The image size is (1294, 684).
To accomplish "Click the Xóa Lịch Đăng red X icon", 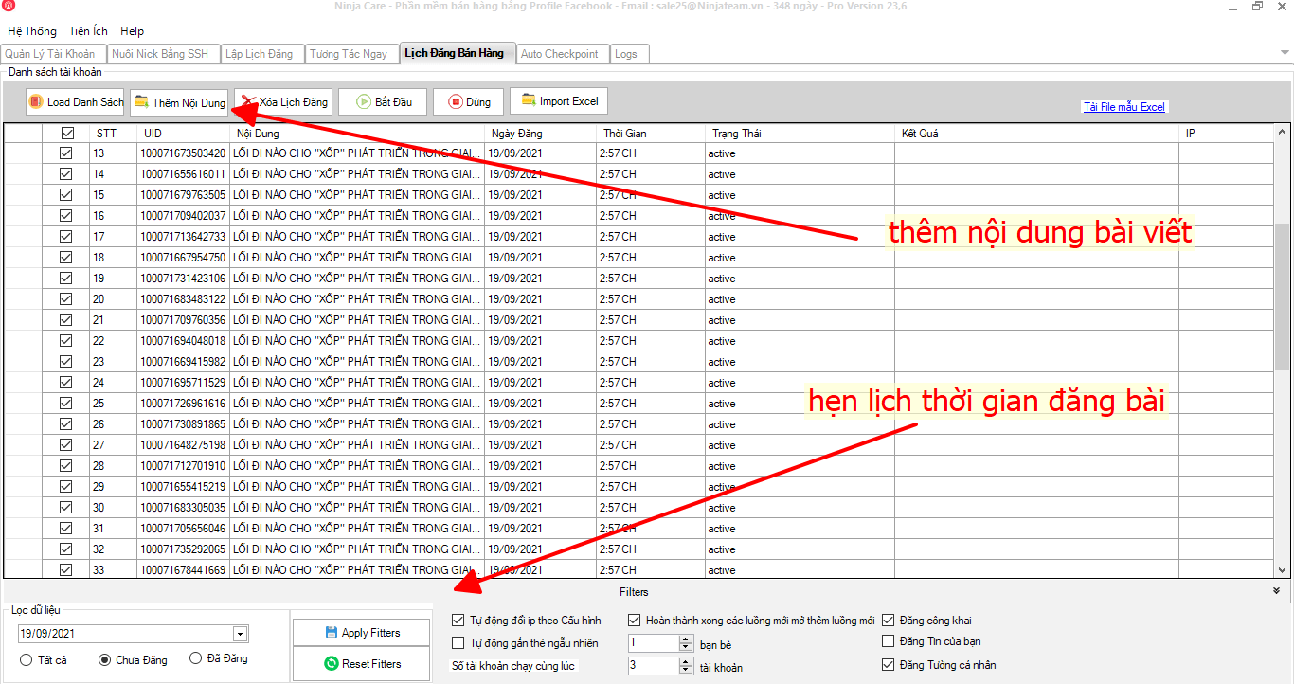I will tap(247, 102).
